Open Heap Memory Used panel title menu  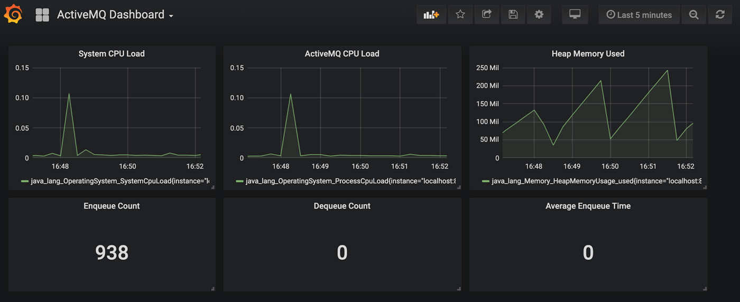pyautogui.click(x=588, y=54)
